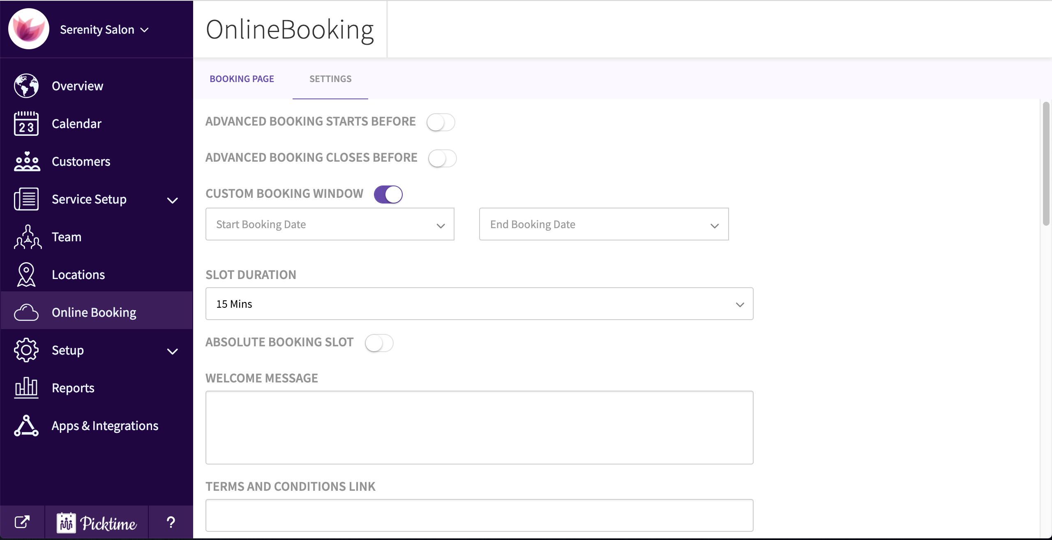This screenshot has height=540, width=1052.
Task: Change Slot Duration from 15 Mins
Action: click(479, 304)
